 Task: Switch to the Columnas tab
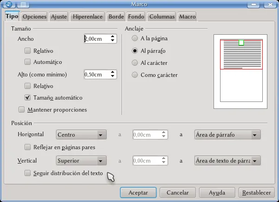click(x=162, y=17)
